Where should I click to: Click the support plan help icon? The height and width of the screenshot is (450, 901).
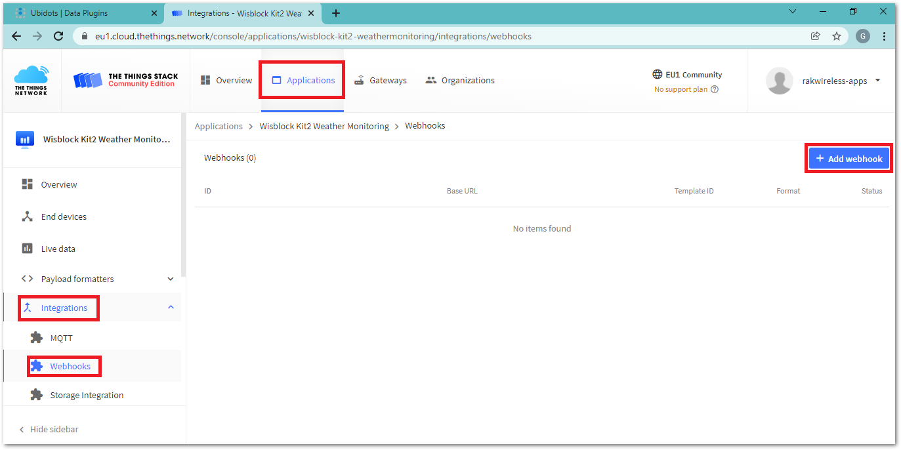(715, 90)
